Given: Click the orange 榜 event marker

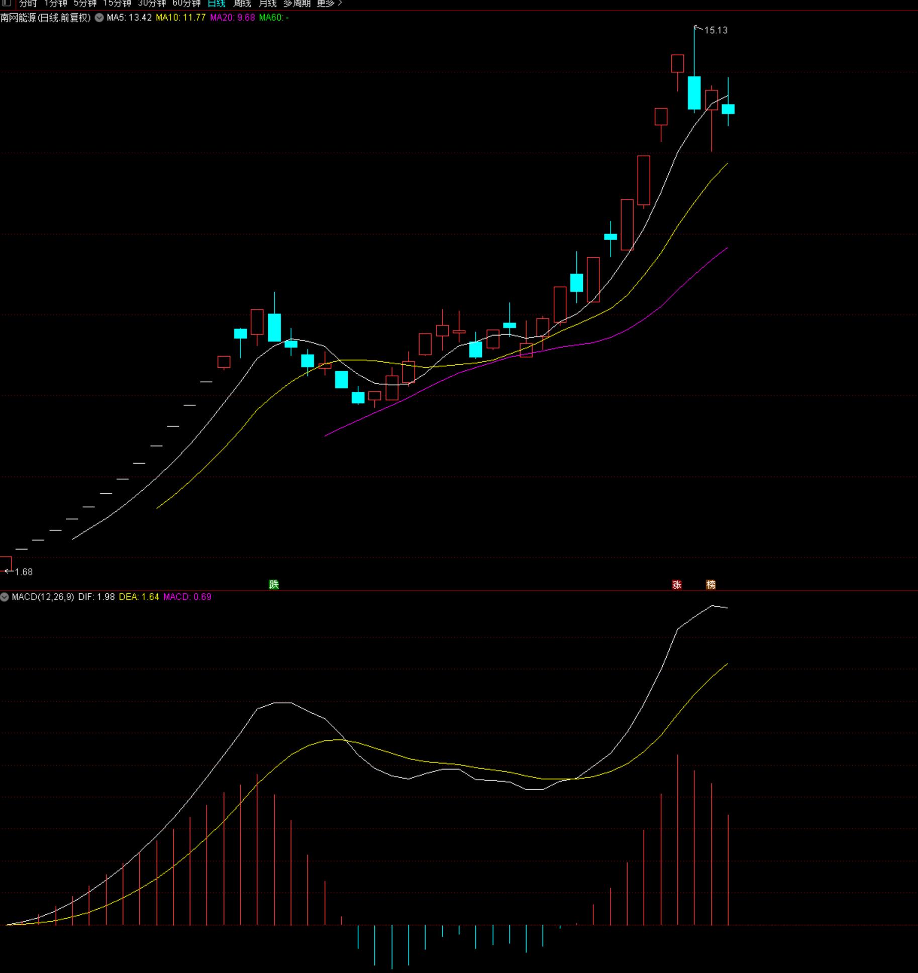Looking at the screenshot, I should pos(711,584).
